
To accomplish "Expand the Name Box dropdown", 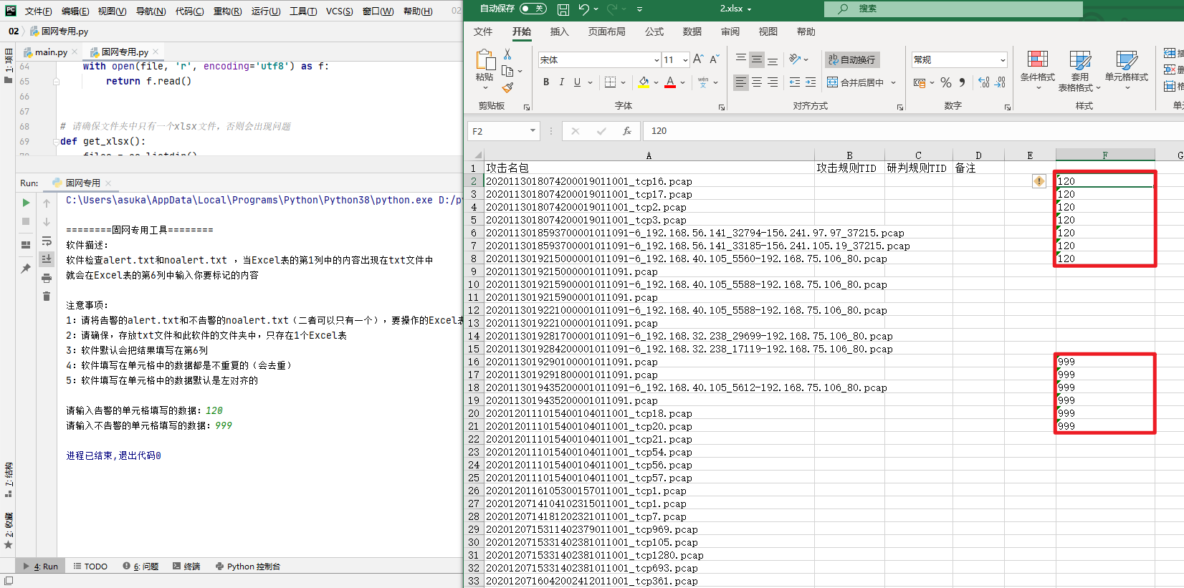I will [x=533, y=131].
